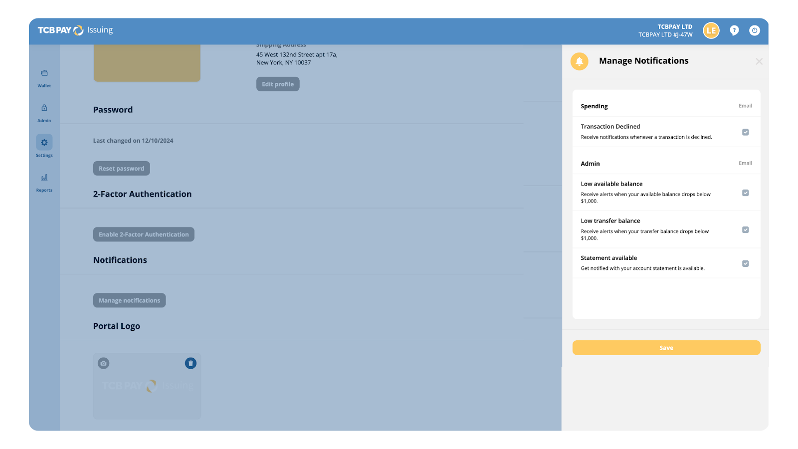Click the 'Portal Logo' heading
Image resolution: width=798 pixels, height=449 pixels.
(117, 326)
